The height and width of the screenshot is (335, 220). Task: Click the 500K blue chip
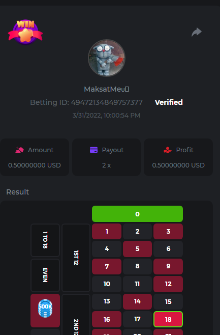point(45,309)
